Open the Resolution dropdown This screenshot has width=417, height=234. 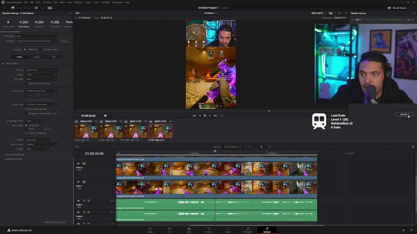41,91
